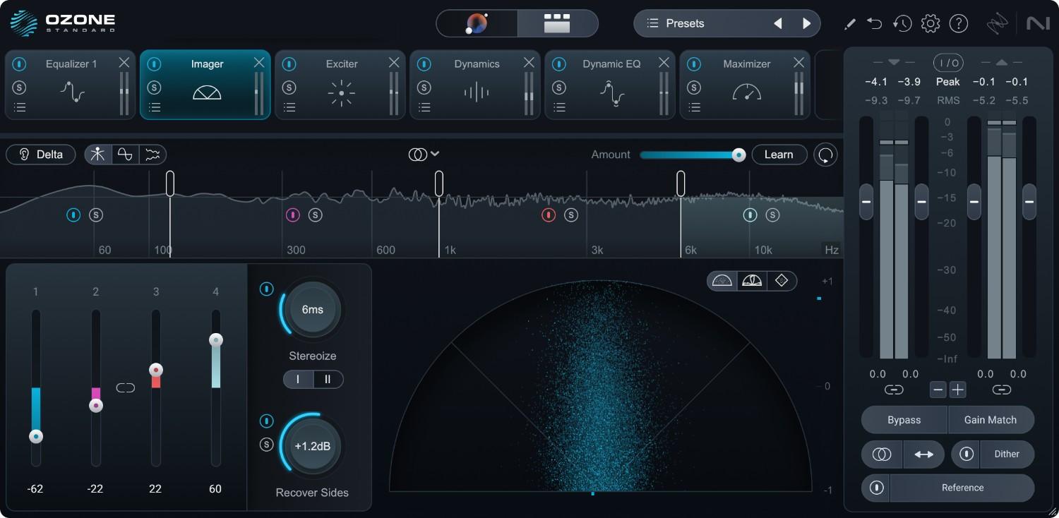The width and height of the screenshot is (1059, 518).
Task: Go to the next preset arrow
Action: pos(806,23)
